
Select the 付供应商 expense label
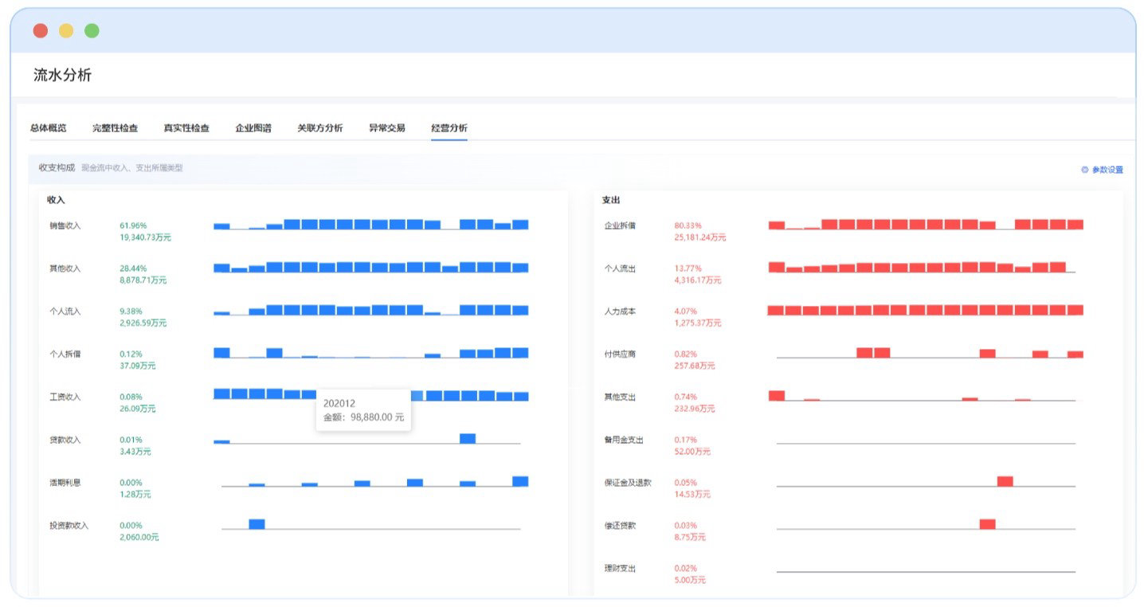[x=621, y=354]
